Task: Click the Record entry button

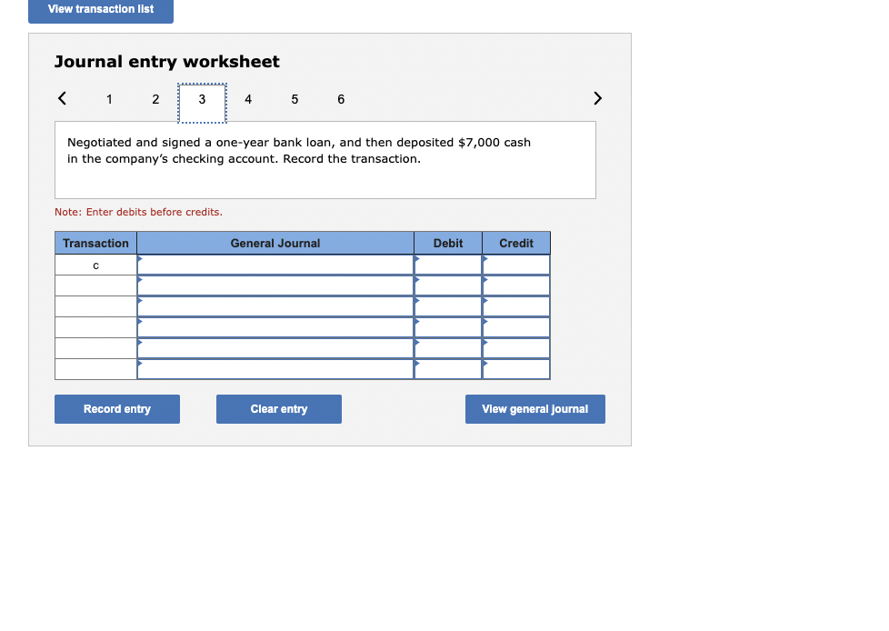Action: pos(117,409)
